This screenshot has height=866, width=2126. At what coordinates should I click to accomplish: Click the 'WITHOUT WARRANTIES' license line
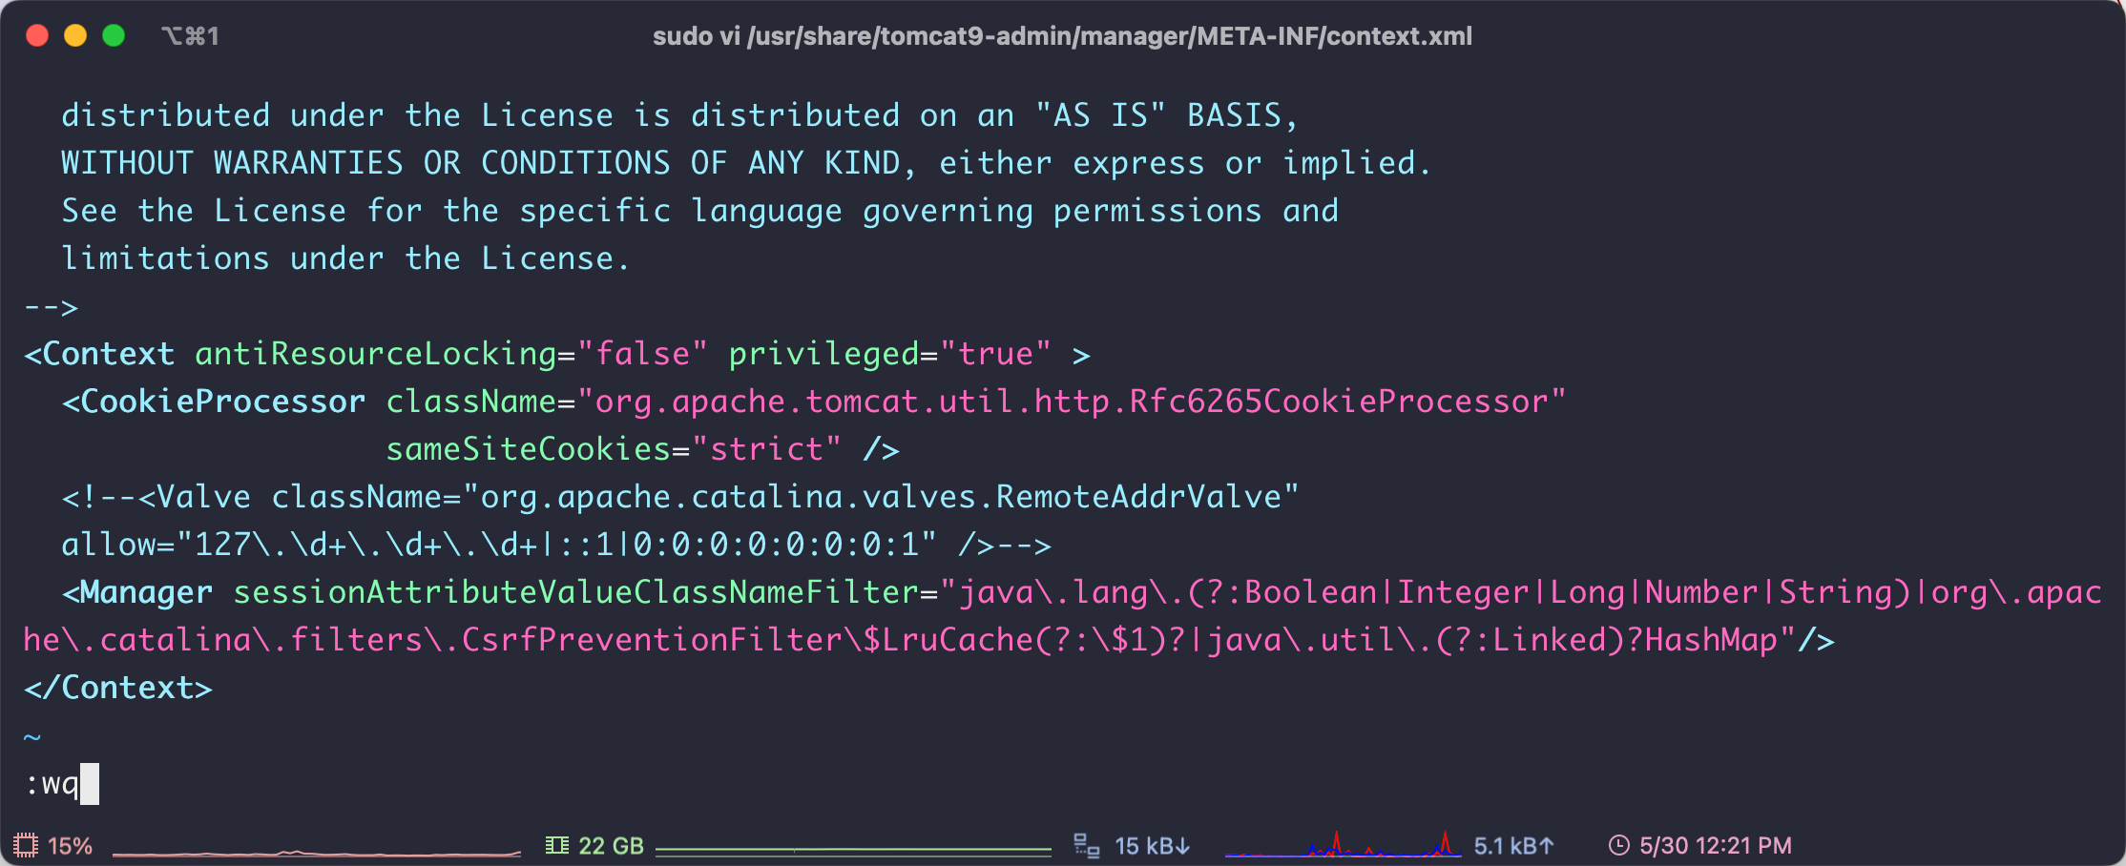tap(747, 163)
